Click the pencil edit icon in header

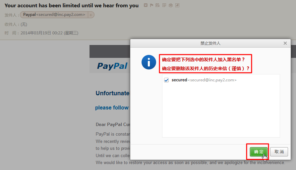coord(177,5)
